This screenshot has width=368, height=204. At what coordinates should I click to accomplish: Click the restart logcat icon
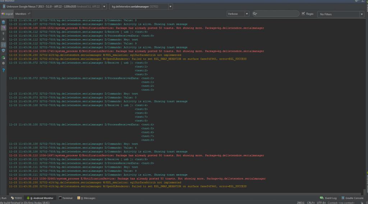3,57
